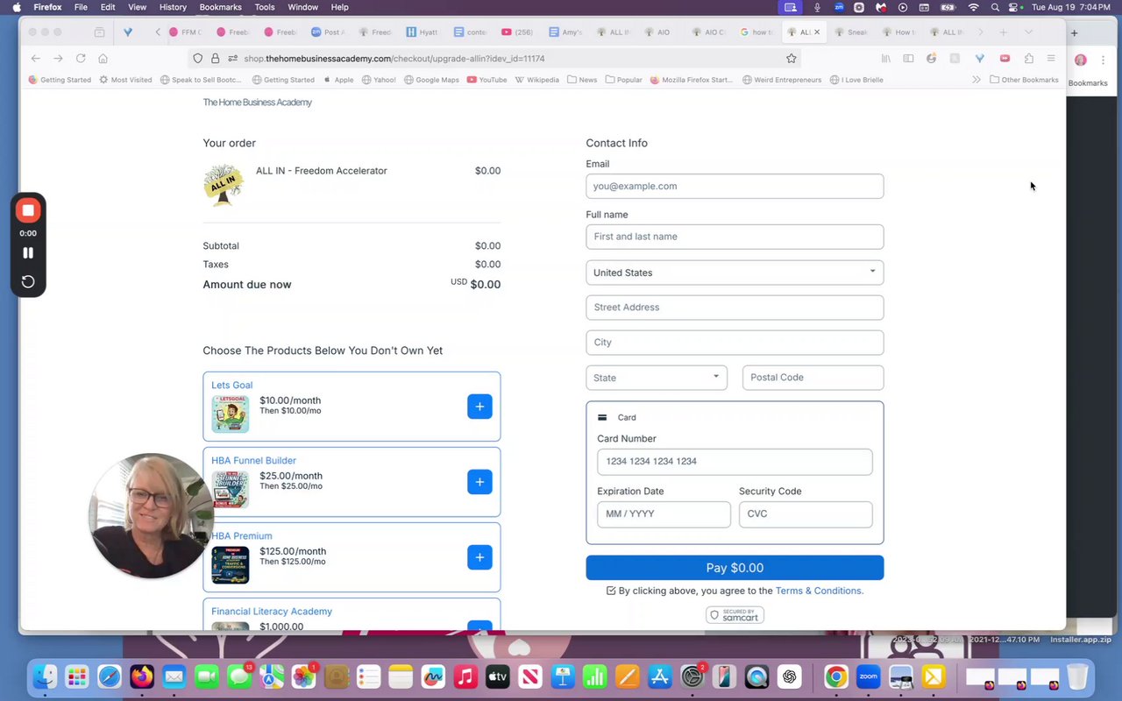This screenshot has height=701, width=1122.
Task: Open the HBA Funnel Builder link
Action: (x=253, y=460)
